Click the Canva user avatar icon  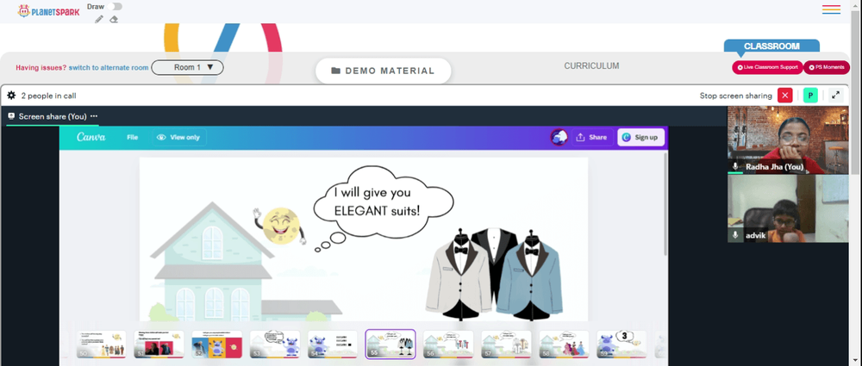(559, 138)
